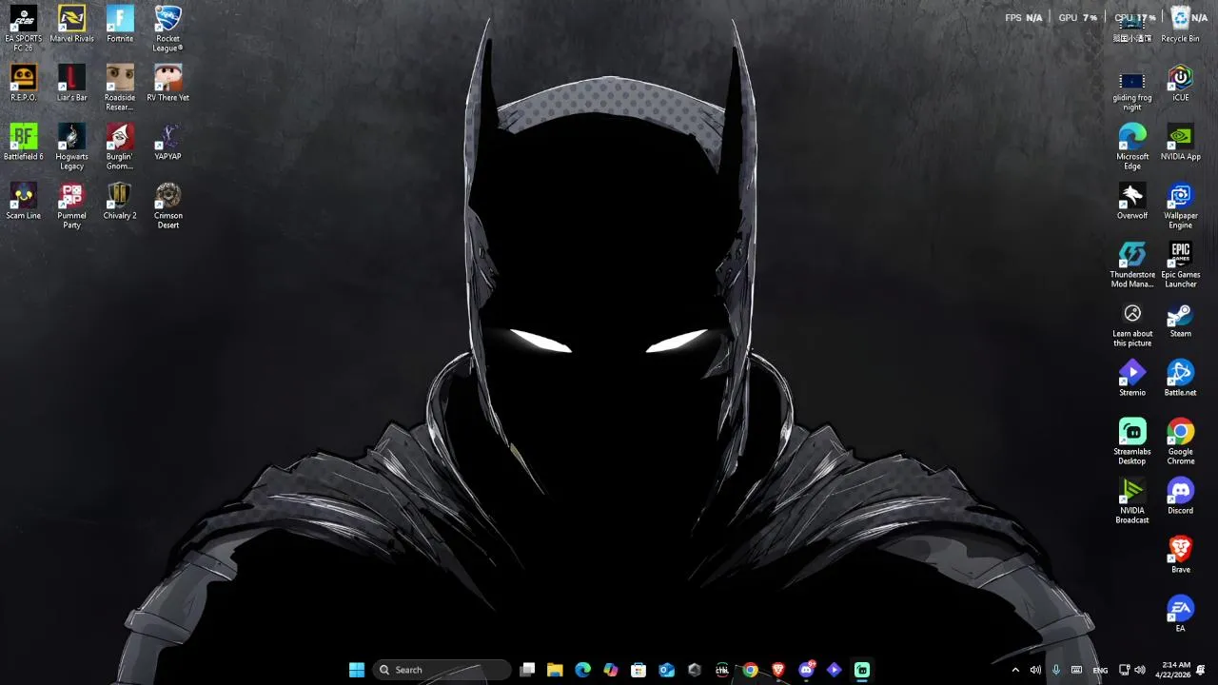The image size is (1218, 685).
Task: Select the Overwolf desktop shortcut
Action: [x=1132, y=202]
